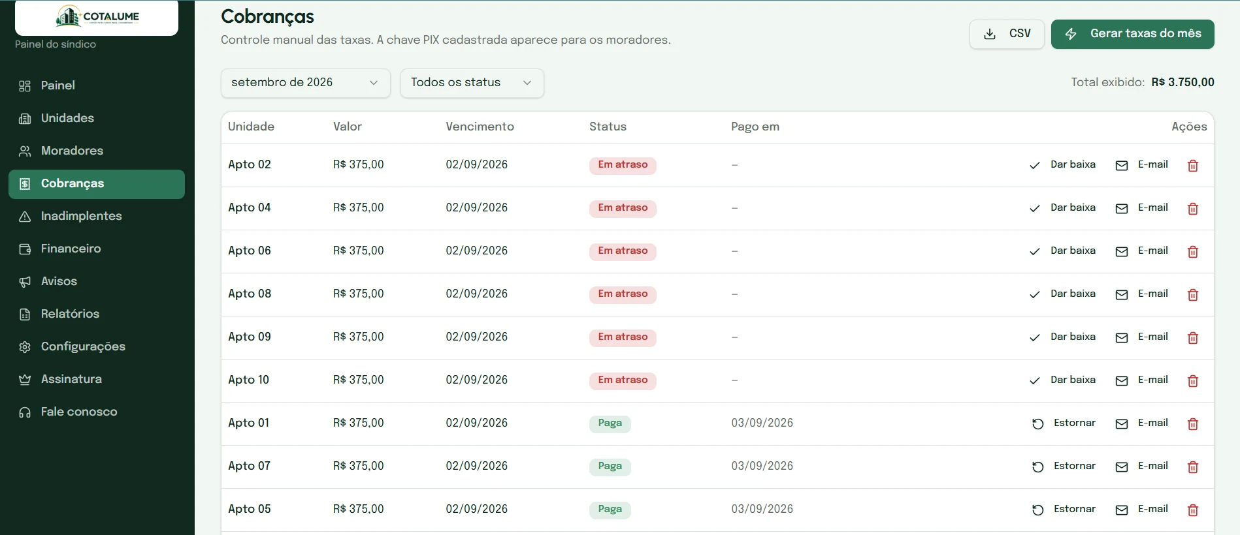The width and height of the screenshot is (1240, 535).
Task: Click Gerar taxas do mês
Action: coord(1132,34)
